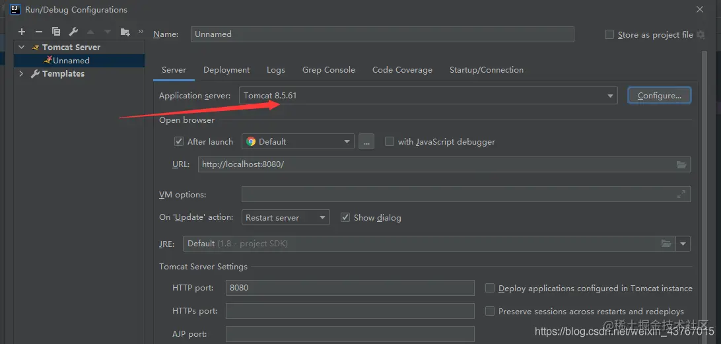
Task: Copy the selected configuration
Action: pos(56,32)
